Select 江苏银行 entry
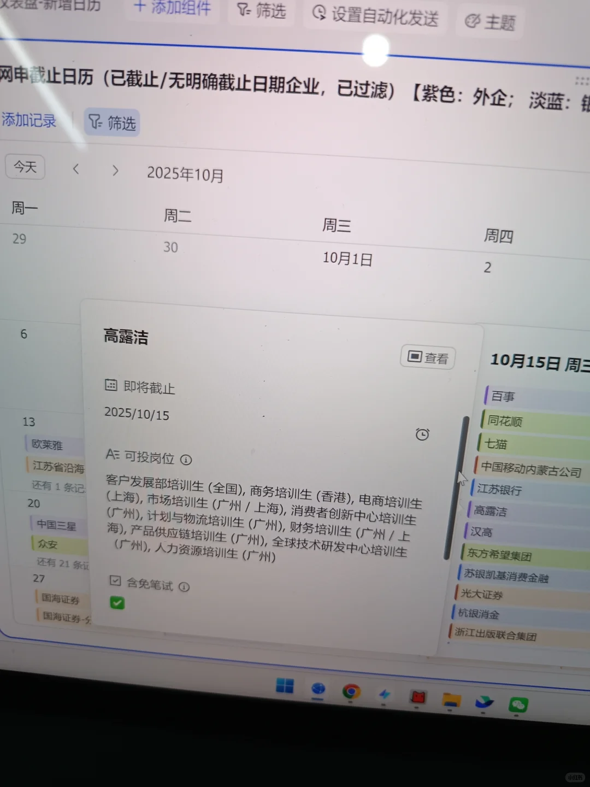The image size is (590, 787). [529, 490]
